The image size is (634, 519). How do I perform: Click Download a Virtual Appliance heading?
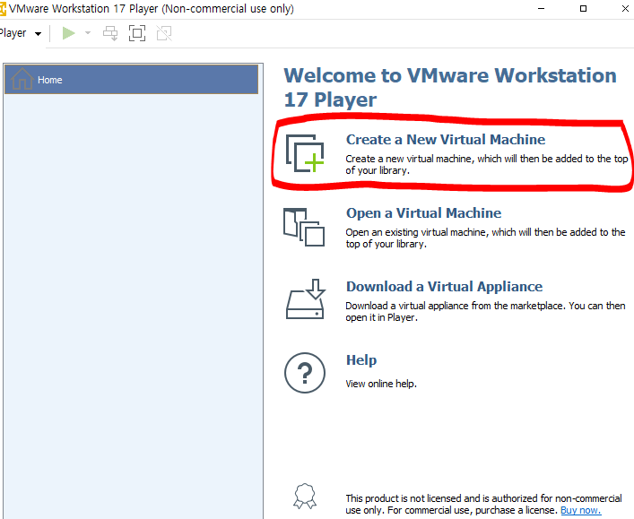pos(445,287)
